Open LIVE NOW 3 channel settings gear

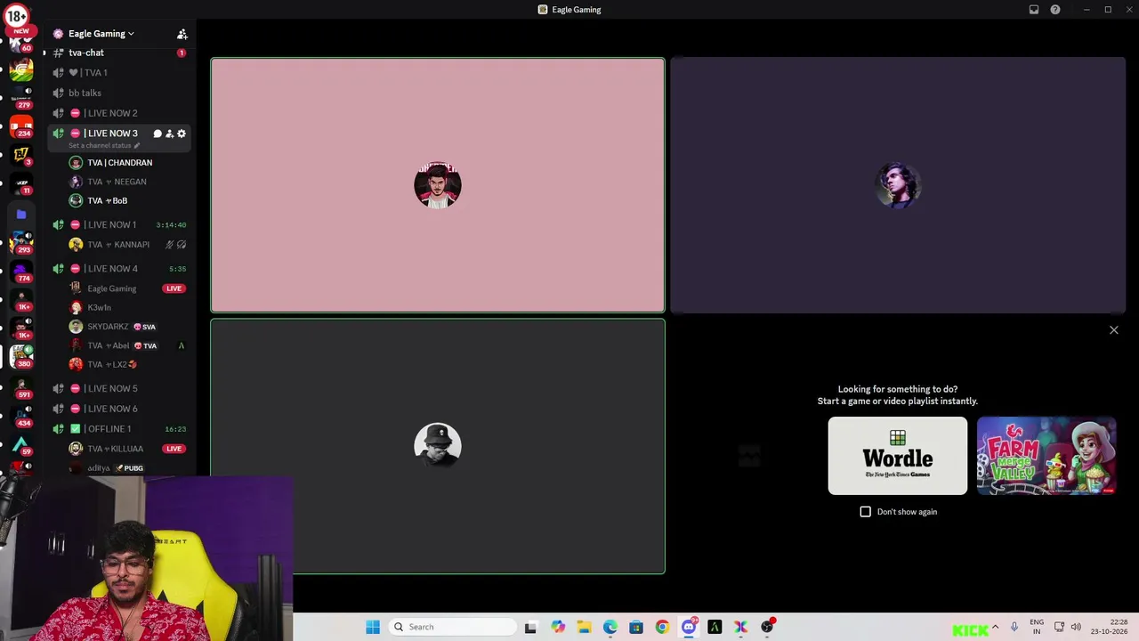point(182,134)
